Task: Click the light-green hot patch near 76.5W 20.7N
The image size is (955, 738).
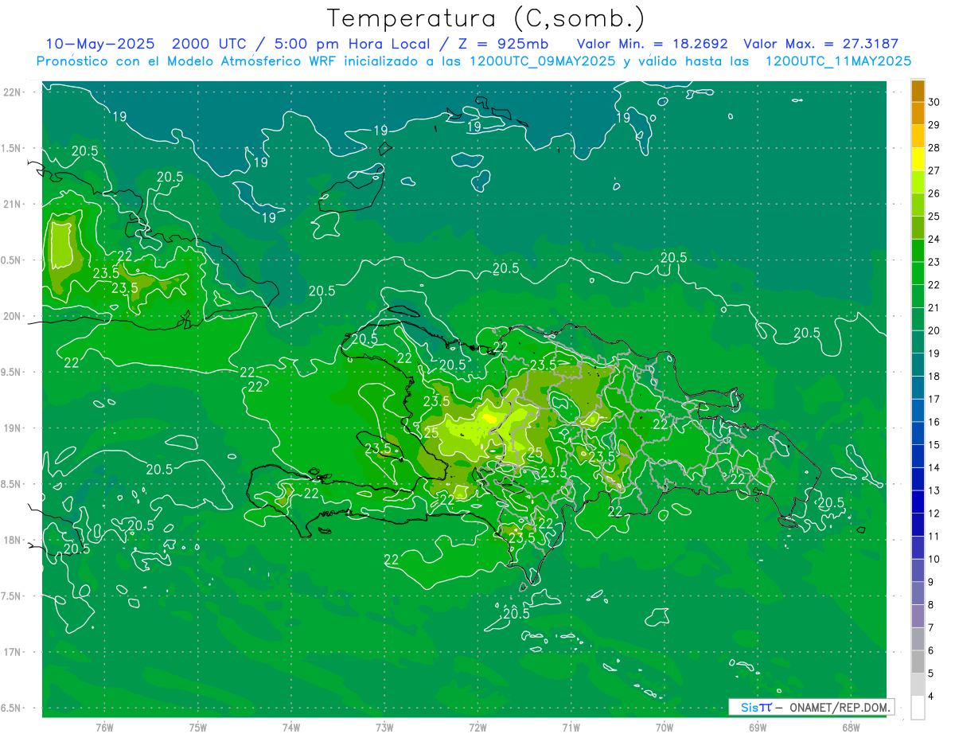Action: (63, 244)
